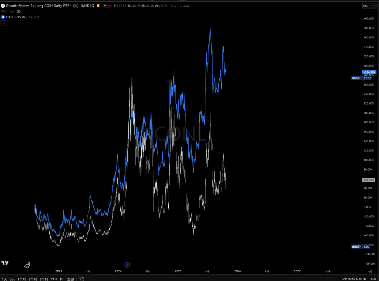Collapse the indicator legend chevron
This screenshot has height=281, width=379.
pyautogui.click(x=4, y=23)
